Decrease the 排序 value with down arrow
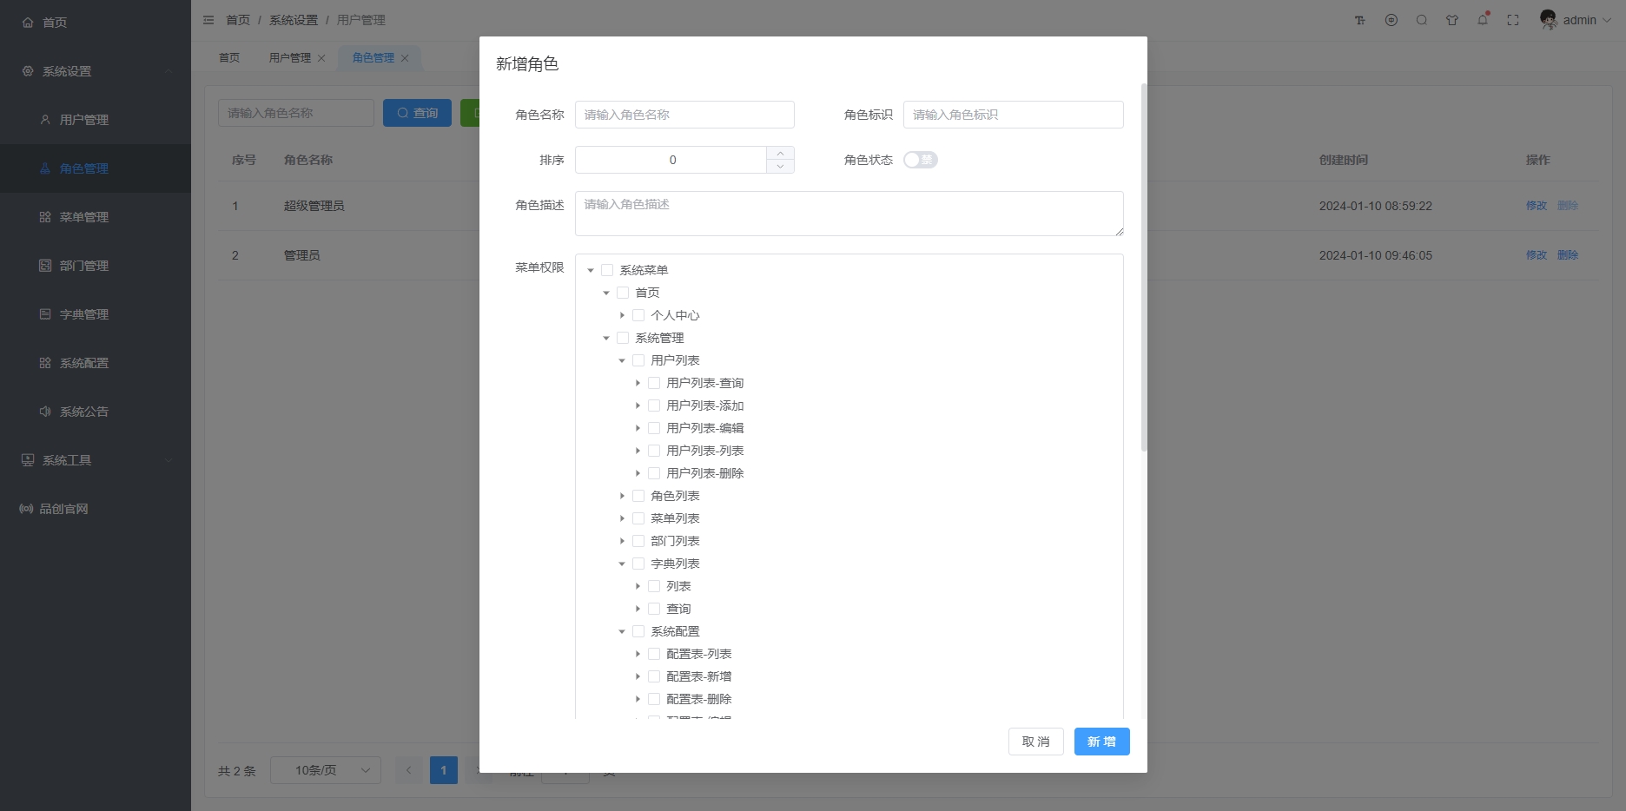 [780, 167]
